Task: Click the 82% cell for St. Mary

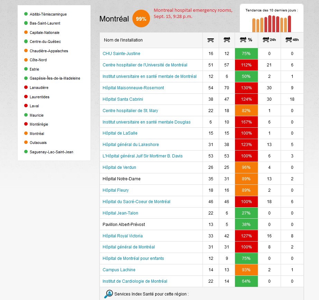Action: click(246, 111)
